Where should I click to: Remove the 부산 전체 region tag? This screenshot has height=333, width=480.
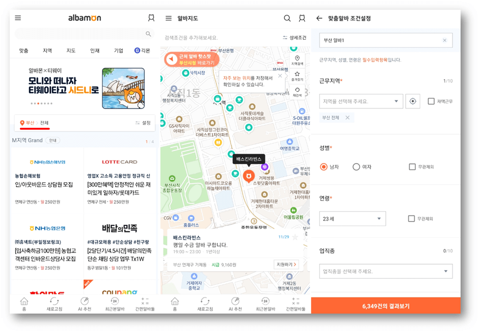point(347,117)
